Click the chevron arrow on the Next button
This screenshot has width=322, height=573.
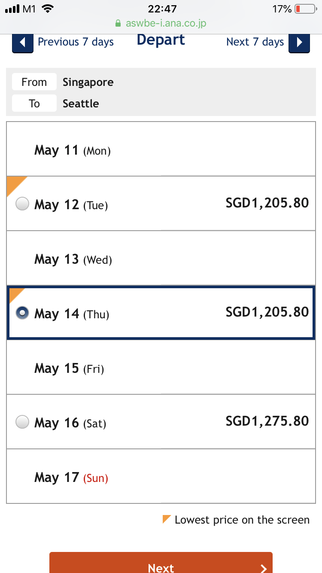263,568
